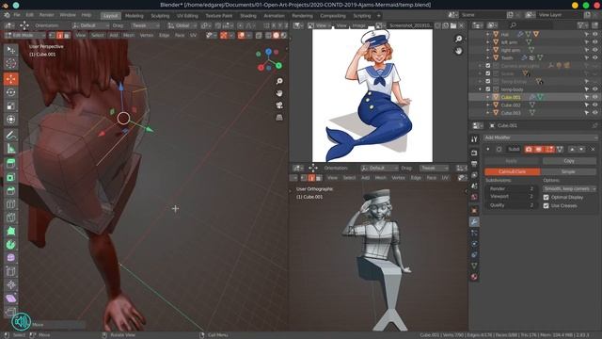Toggle visibility eye for Hair object
602x339 pixels.
coord(594,34)
